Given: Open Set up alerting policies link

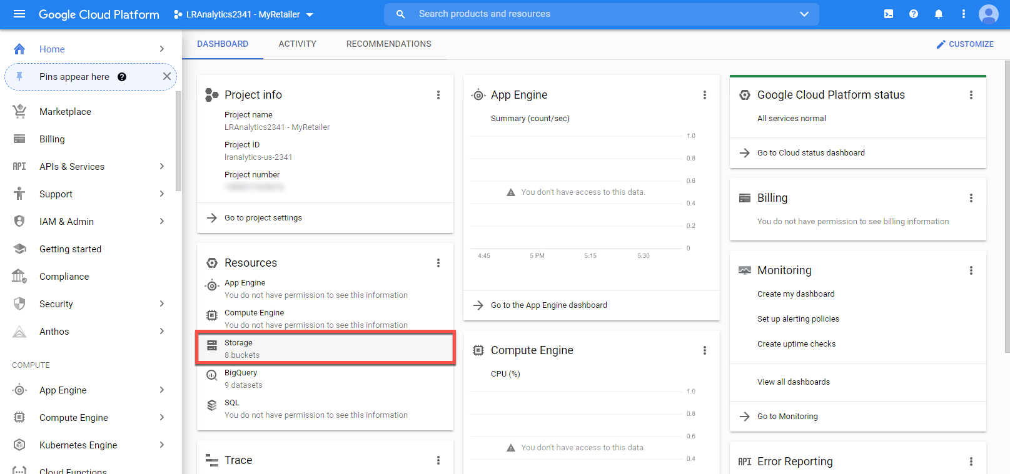Looking at the screenshot, I should (x=798, y=319).
